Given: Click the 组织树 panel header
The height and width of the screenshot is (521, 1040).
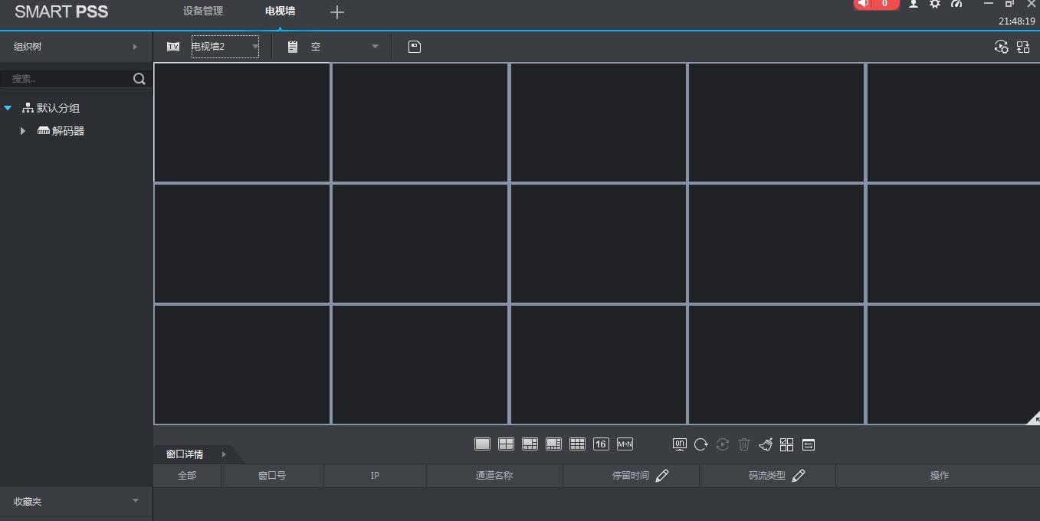Looking at the screenshot, I should click(x=76, y=47).
